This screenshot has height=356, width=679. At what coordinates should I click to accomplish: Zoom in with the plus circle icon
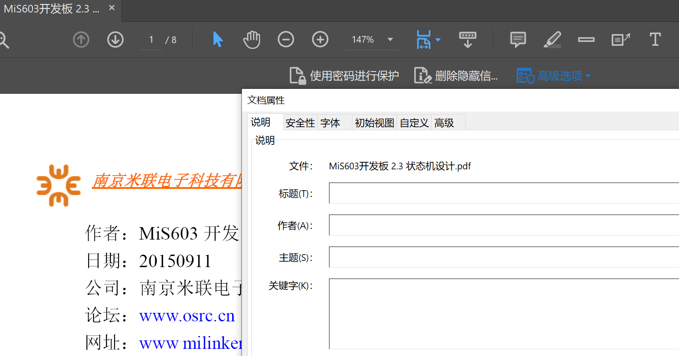[x=320, y=40]
